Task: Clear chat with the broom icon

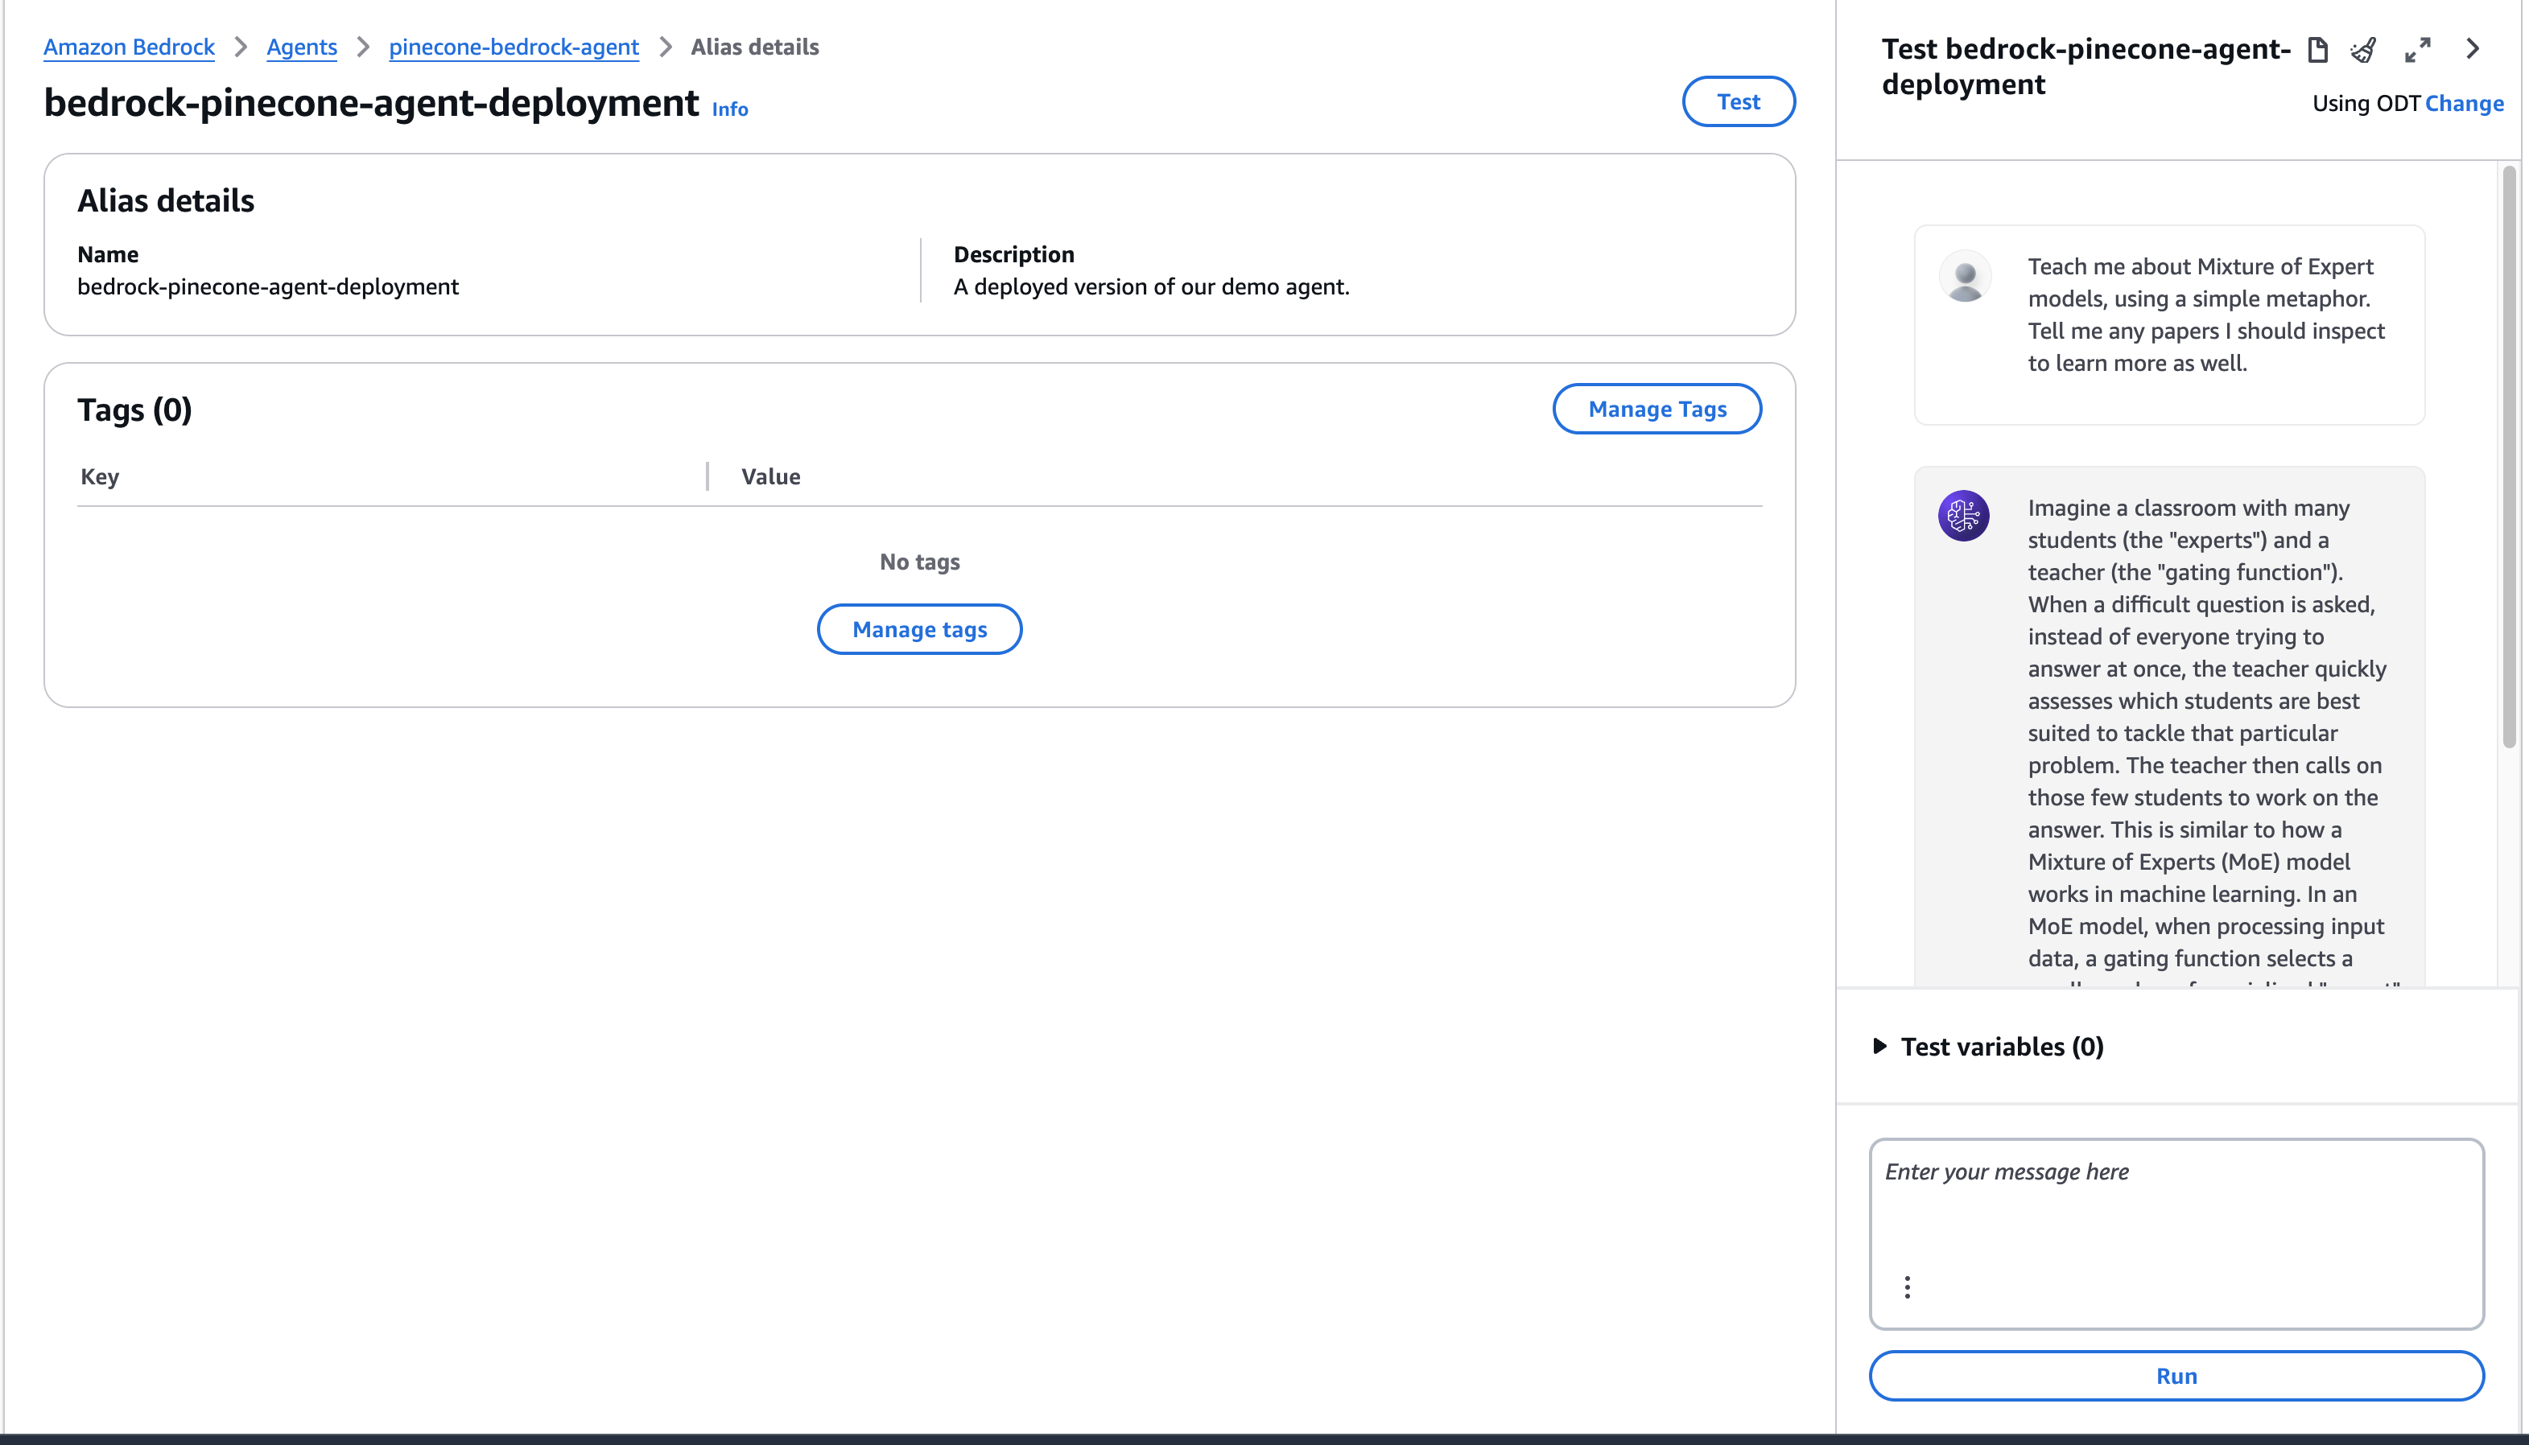Action: point(2364,50)
